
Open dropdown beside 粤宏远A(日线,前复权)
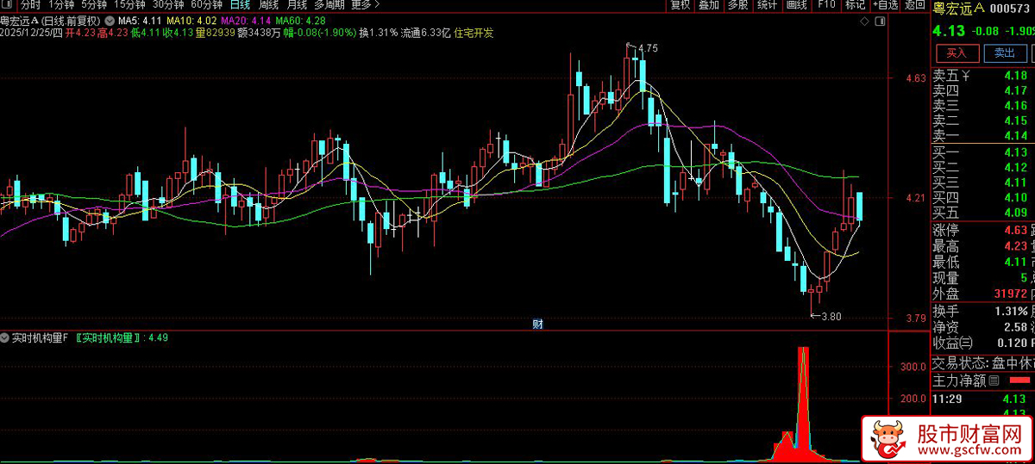[x=109, y=20]
